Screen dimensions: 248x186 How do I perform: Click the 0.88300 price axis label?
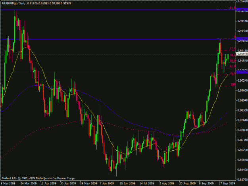pyautogui.click(x=242, y=110)
